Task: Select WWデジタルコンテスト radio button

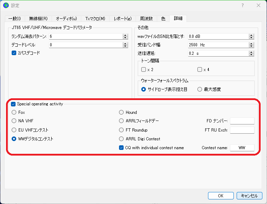Action: click(x=14, y=139)
